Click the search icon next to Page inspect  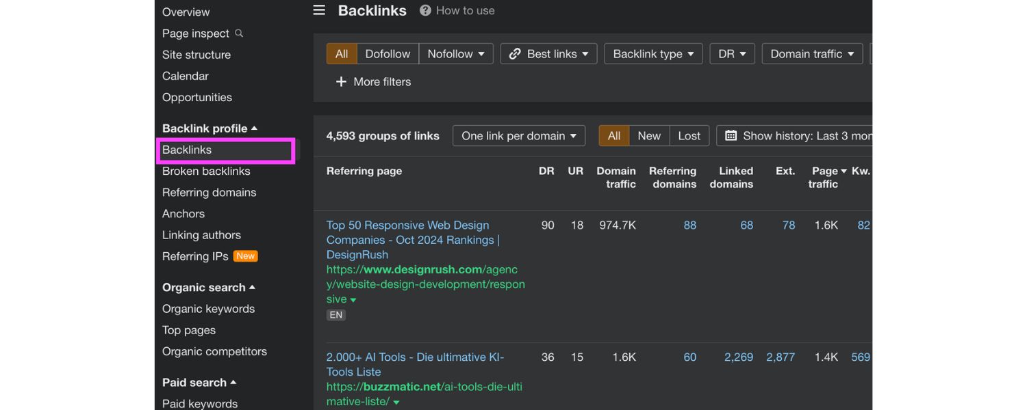coord(239,33)
